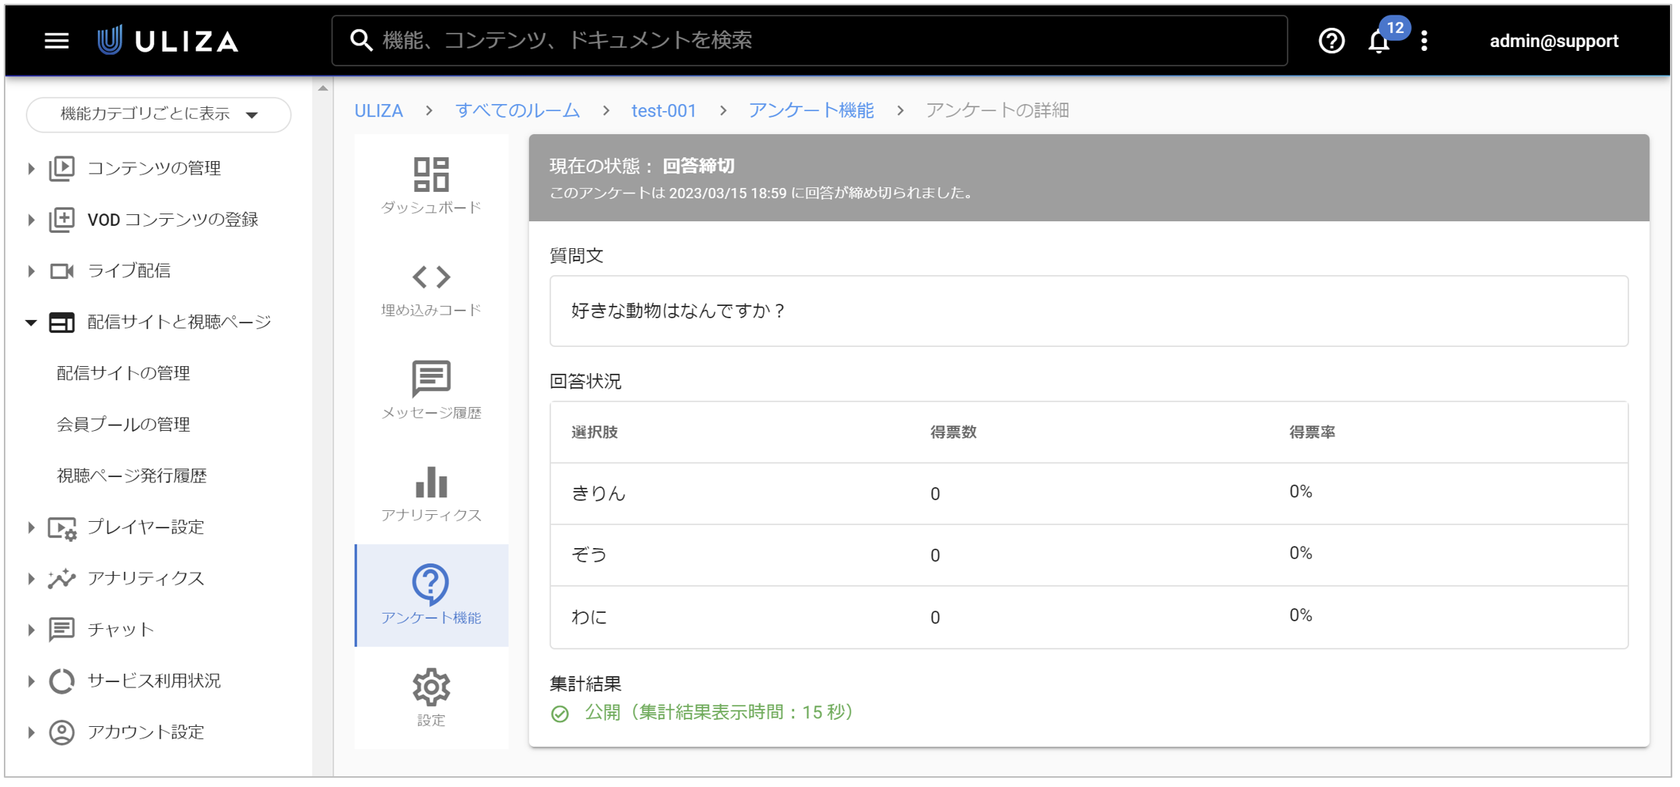Expand sidebar アナリティクス tree arrow

coord(31,578)
